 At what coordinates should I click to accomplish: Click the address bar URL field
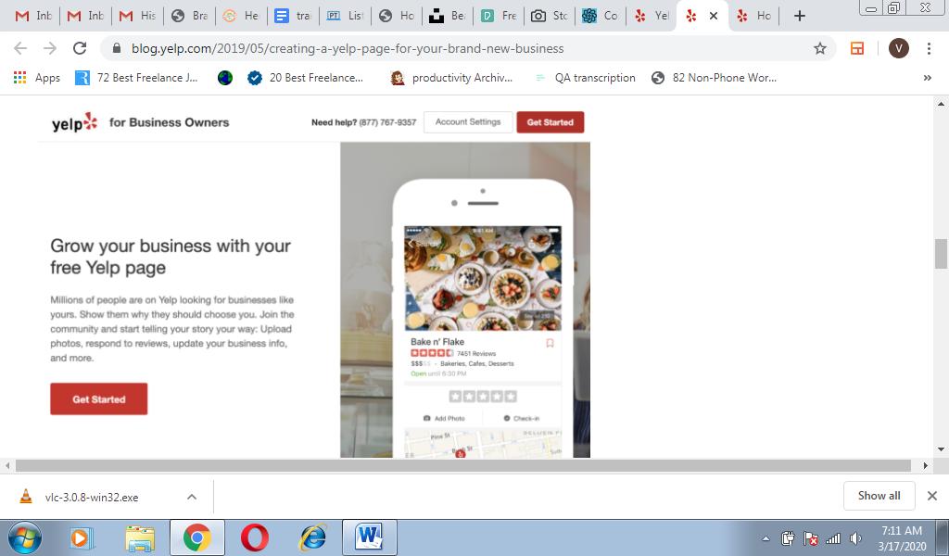tap(466, 48)
